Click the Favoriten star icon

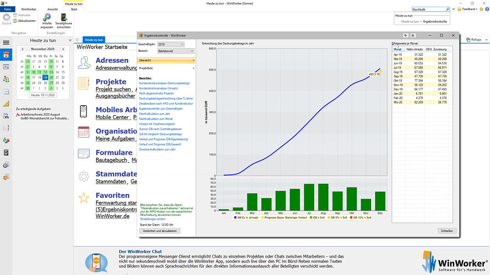tap(84, 198)
